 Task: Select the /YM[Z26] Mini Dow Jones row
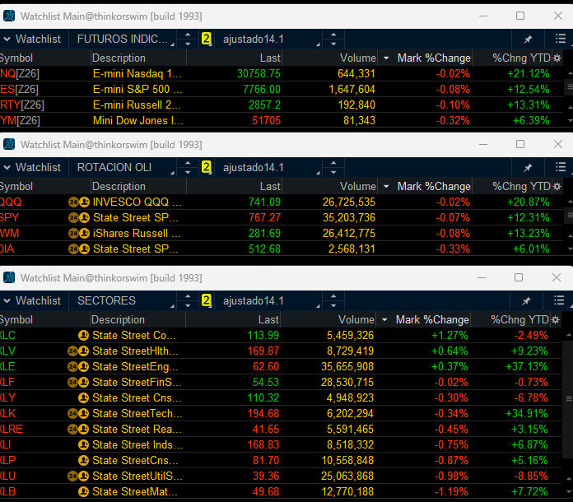coord(282,121)
